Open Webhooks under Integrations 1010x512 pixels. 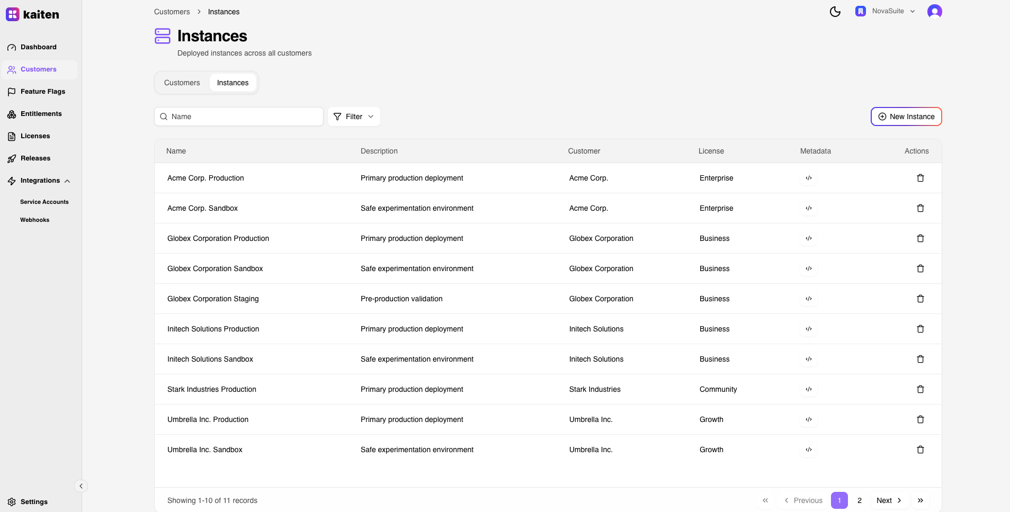click(x=34, y=220)
